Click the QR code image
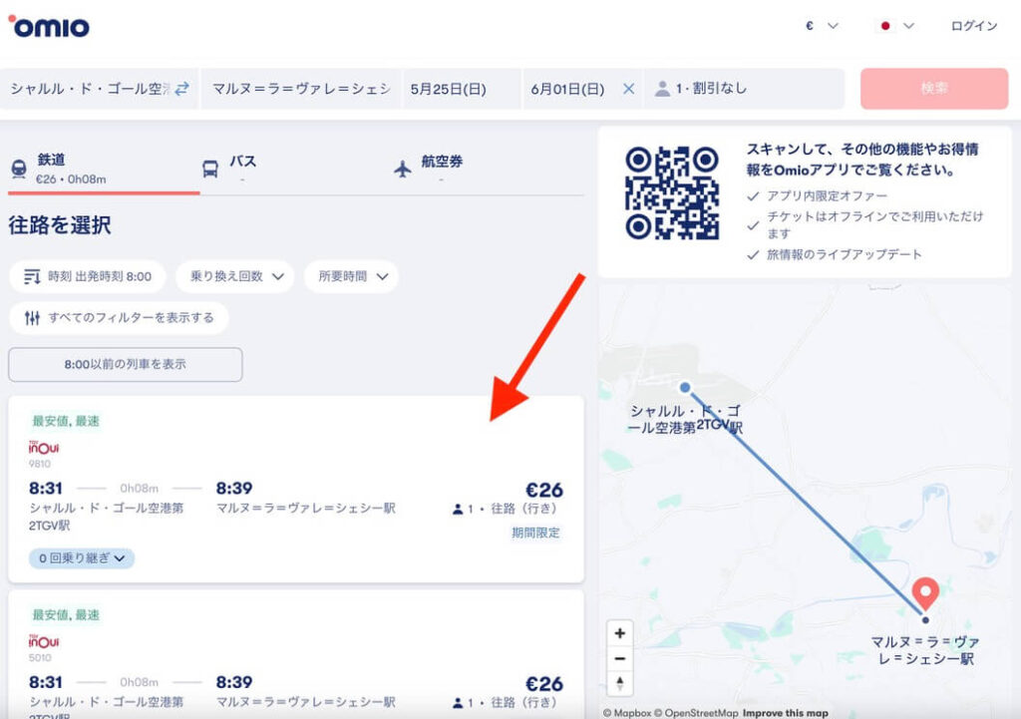The width and height of the screenshot is (1021, 719). (671, 192)
